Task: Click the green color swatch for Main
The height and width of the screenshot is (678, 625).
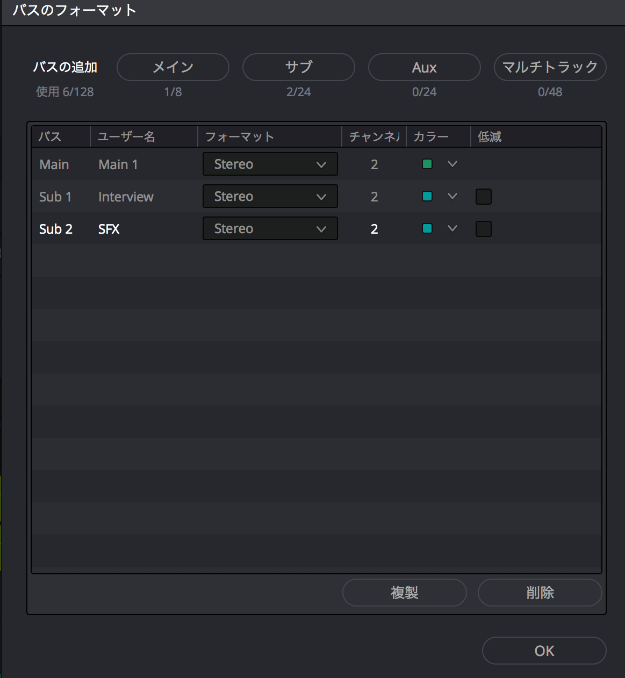Action: [x=427, y=164]
